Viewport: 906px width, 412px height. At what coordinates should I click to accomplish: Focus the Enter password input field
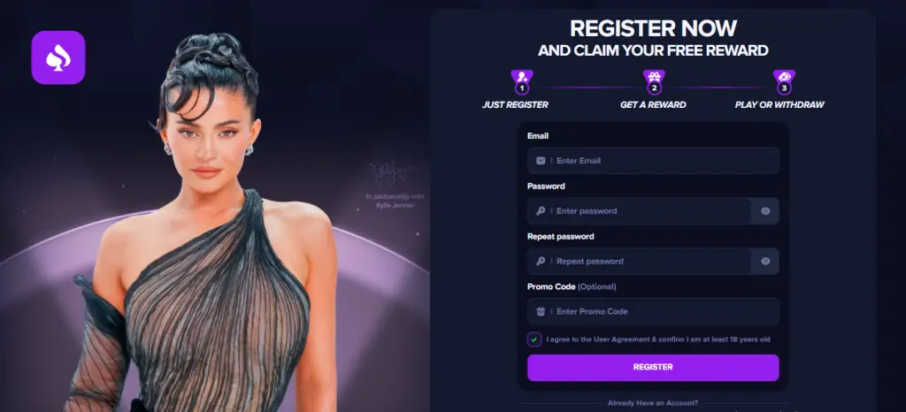pos(639,211)
